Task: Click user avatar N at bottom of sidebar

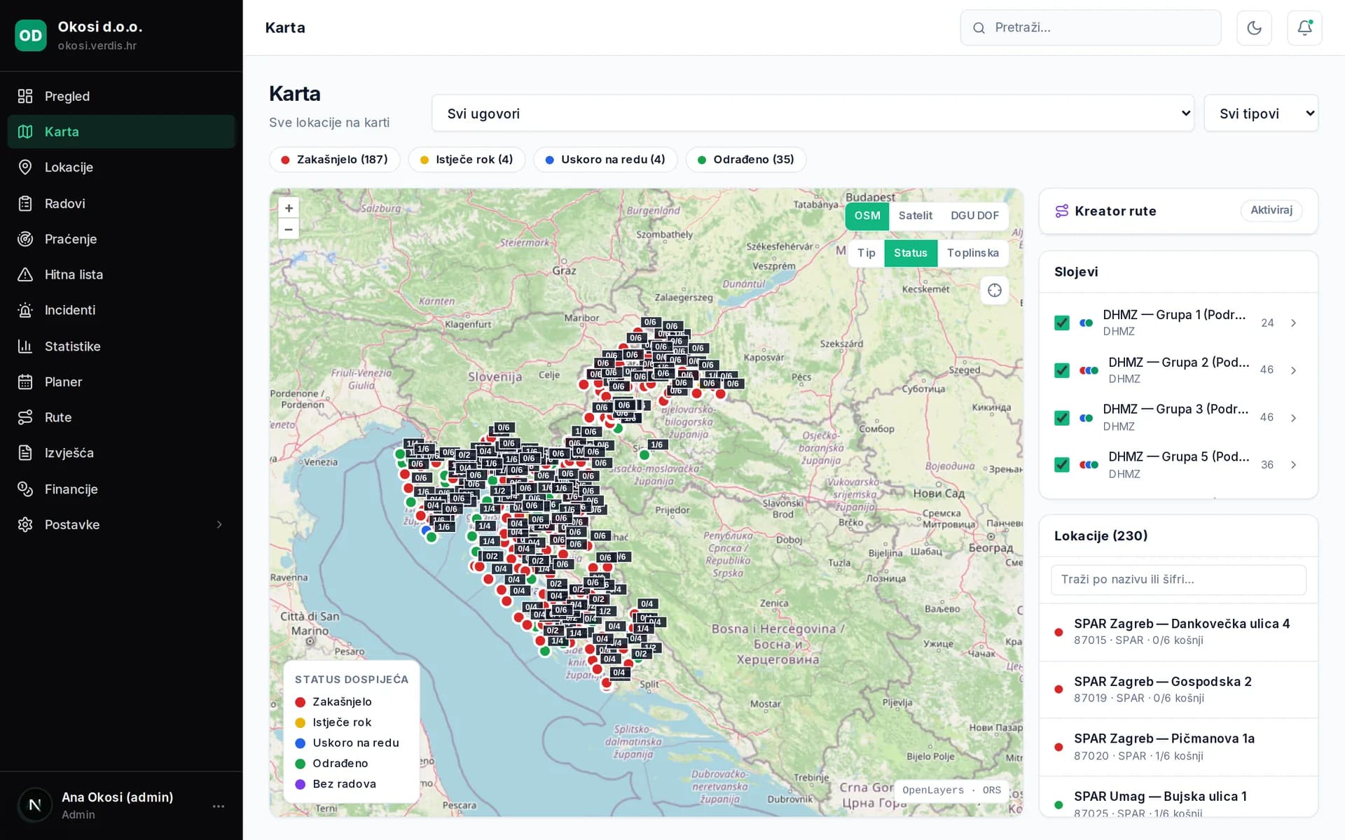Action: [x=35, y=805]
